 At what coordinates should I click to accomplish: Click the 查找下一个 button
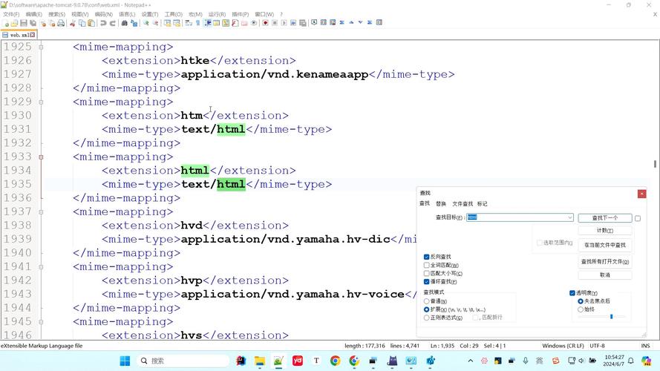coord(605,218)
